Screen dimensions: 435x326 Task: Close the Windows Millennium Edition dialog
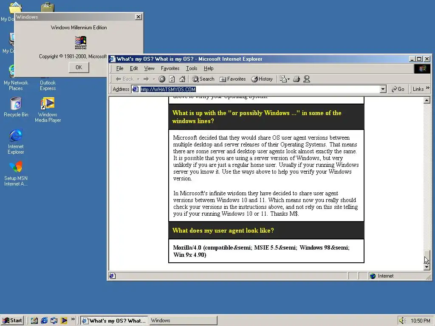138,17
